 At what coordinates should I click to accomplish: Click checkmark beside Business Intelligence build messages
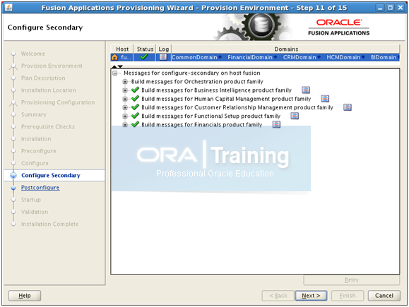click(x=135, y=90)
